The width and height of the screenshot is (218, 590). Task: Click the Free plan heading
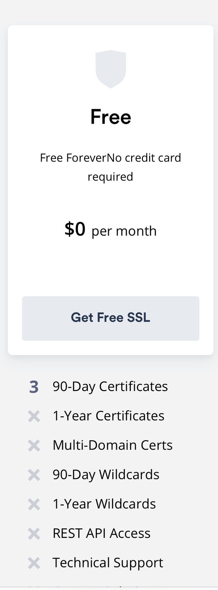(111, 117)
